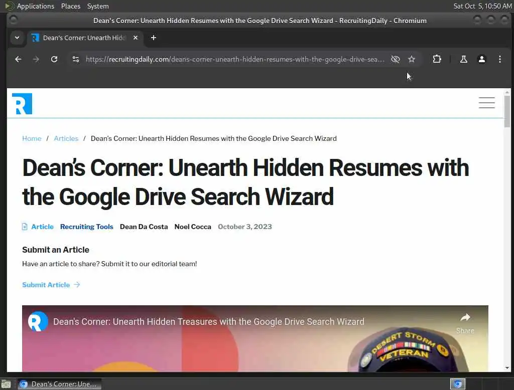Click the Submit Article link
The width and height of the screenshot is (514, 390).
click(x=51, y=285)
